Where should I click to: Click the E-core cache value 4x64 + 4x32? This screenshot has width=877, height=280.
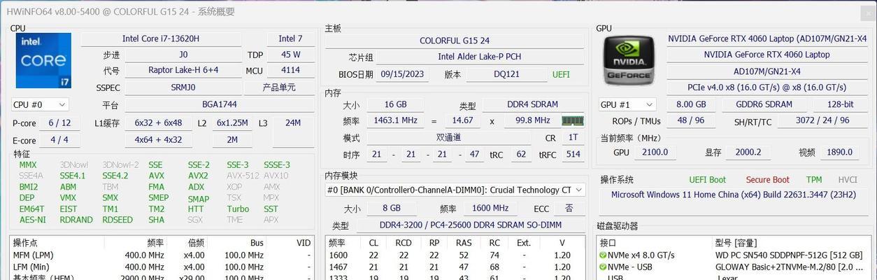(x=158, y=139)
